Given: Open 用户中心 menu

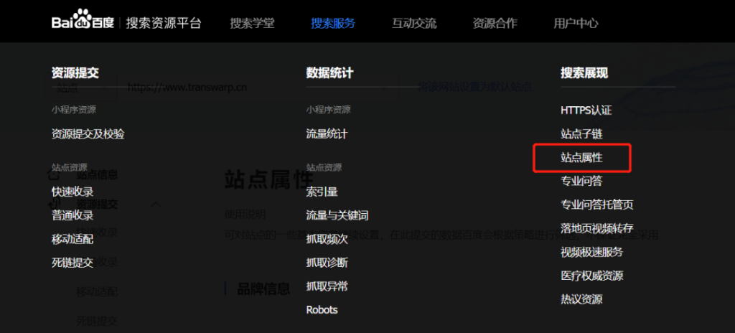Looking at the screenshot, I should point(576,23).
